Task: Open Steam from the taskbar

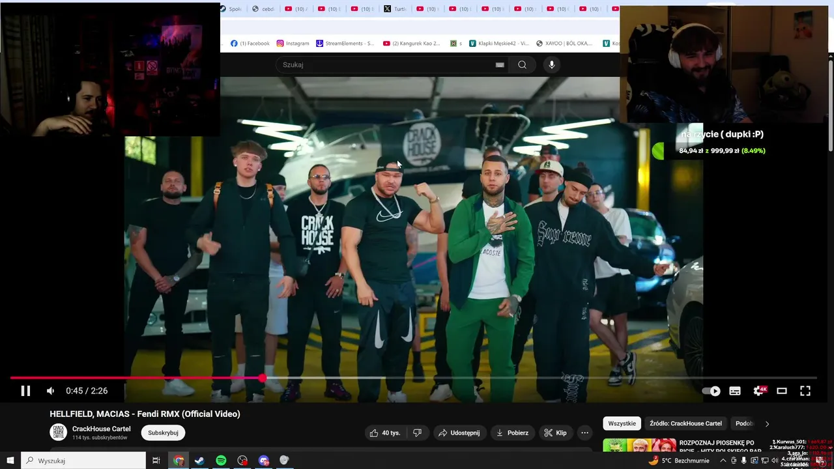Action: pos(199,461)
